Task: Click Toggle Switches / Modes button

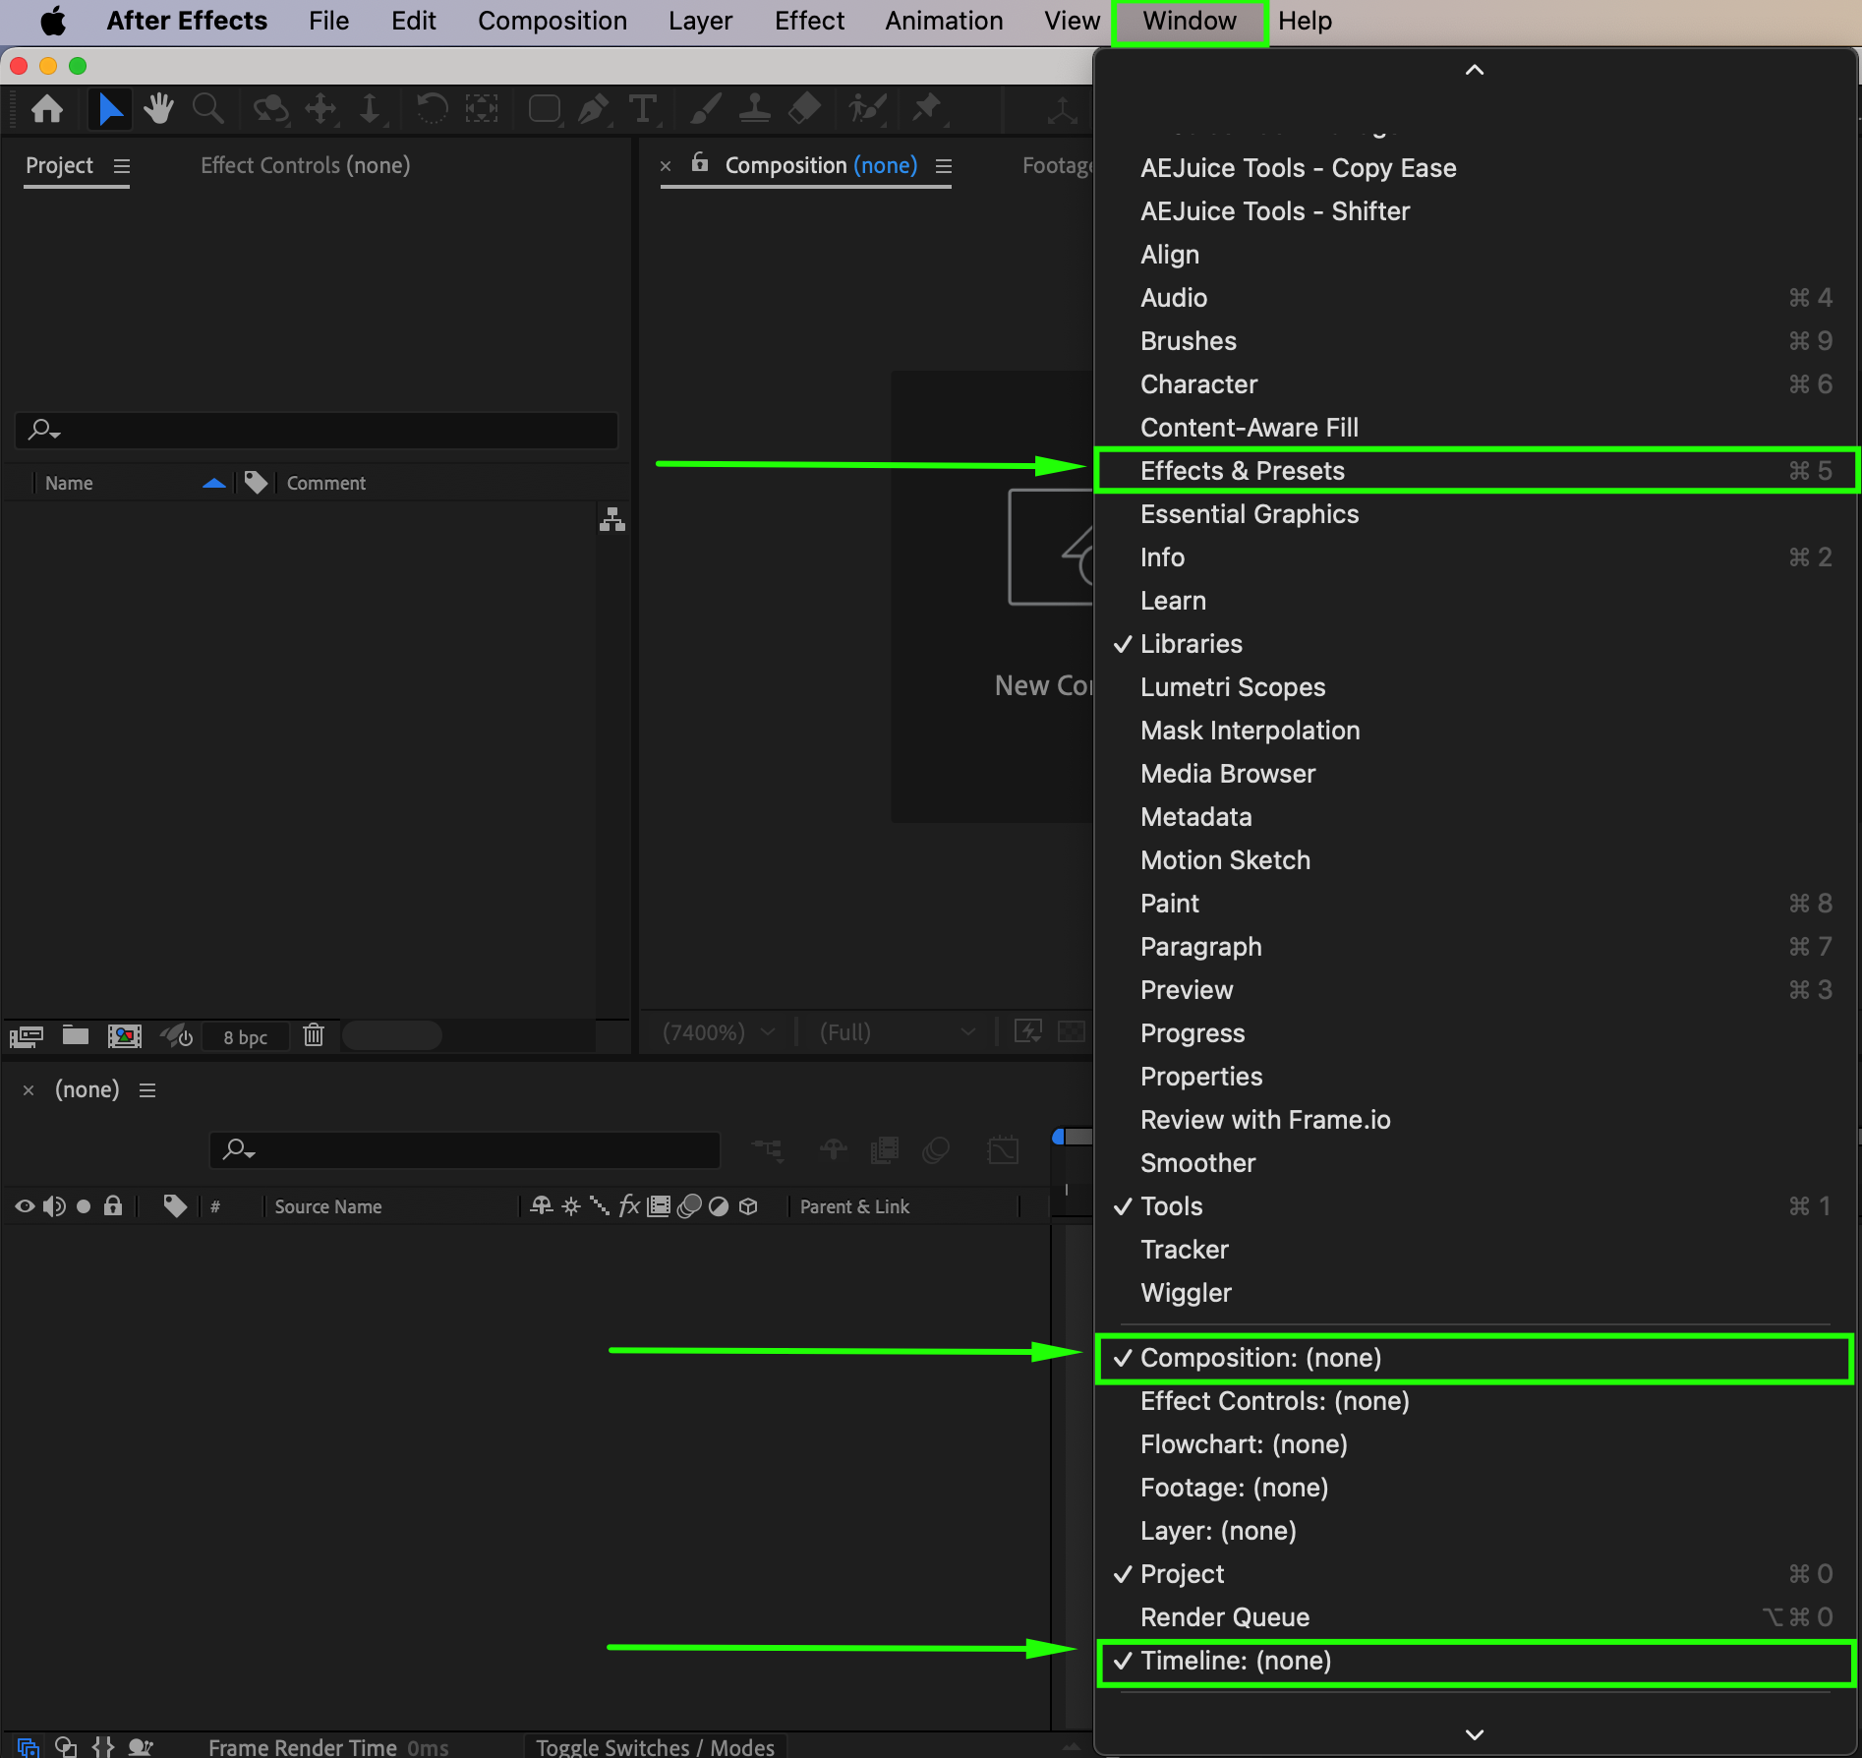Action: pyautogui.click(x=655, y=1746)
